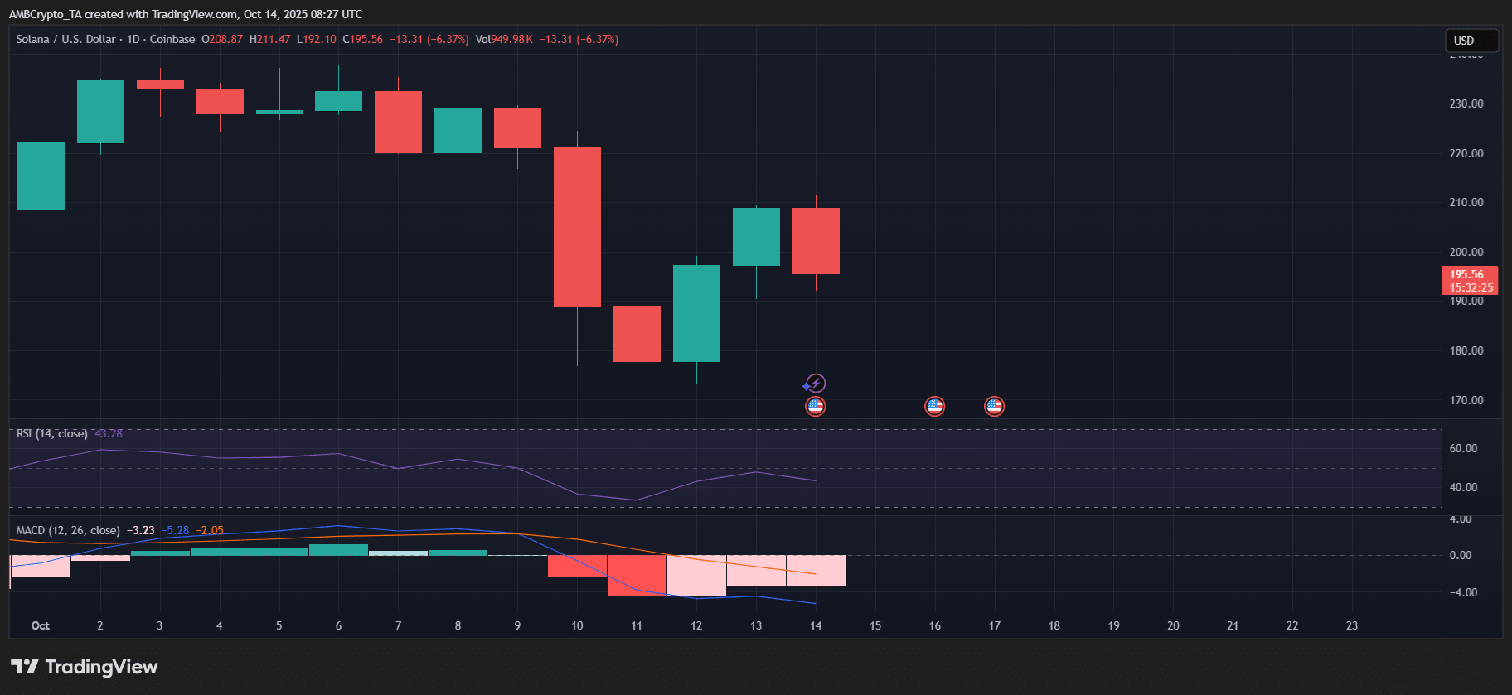Select the RSI (14, close) indicator label
Viewport: 1512px width, 695px height.
coord(52,433)
